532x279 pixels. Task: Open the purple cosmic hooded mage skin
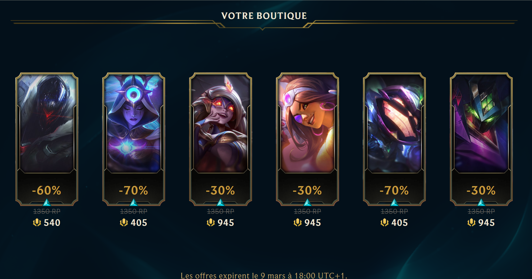(x=134, y=139)
